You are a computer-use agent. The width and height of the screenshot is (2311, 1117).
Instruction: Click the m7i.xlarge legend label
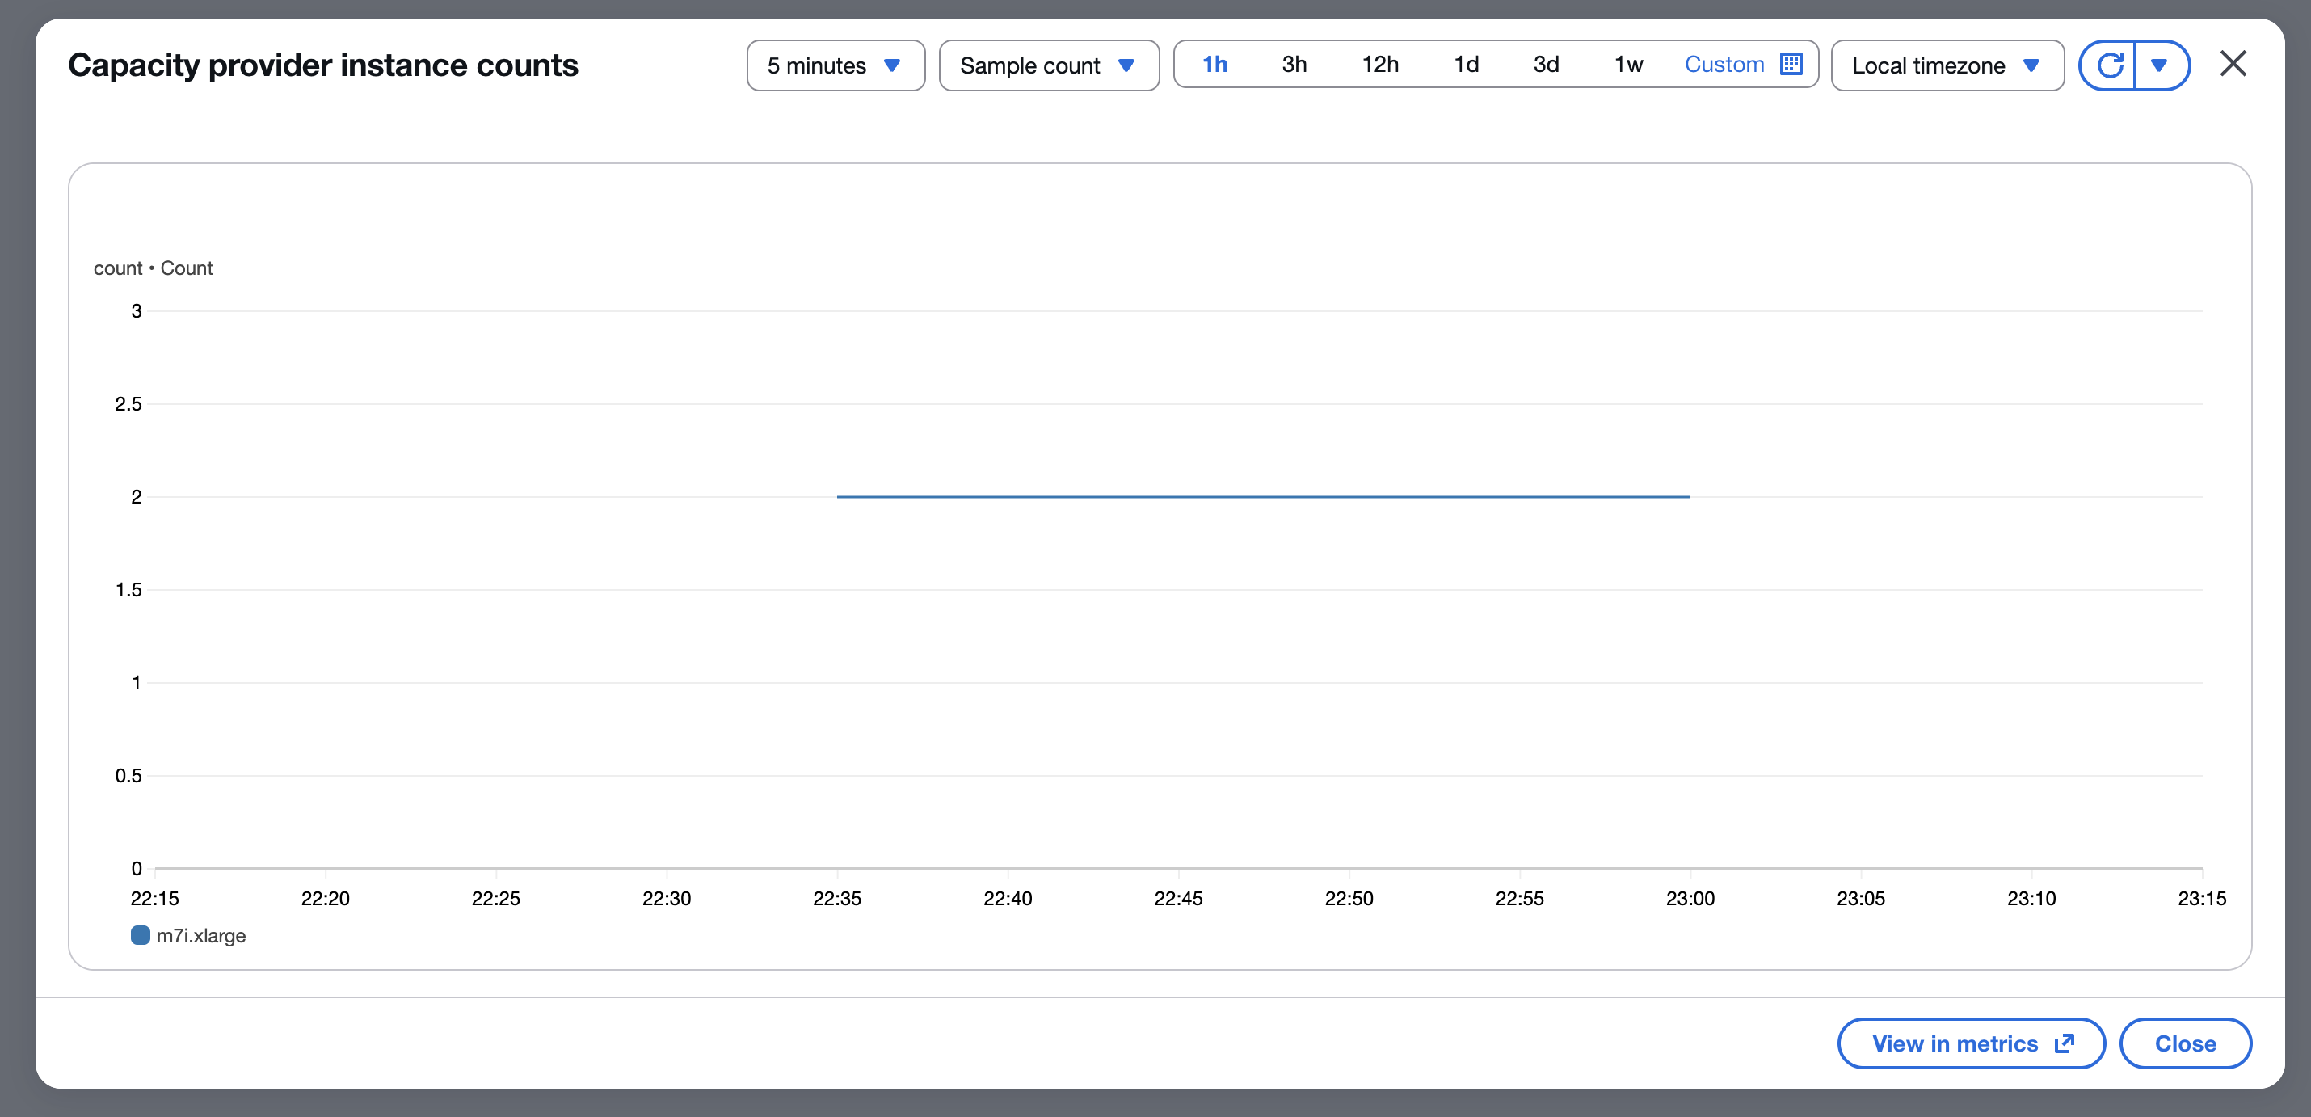[x=201, y=936]
